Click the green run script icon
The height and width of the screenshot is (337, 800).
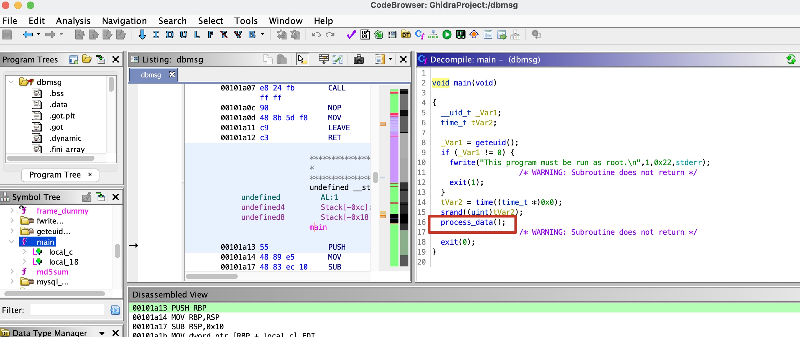pos(447,35)
